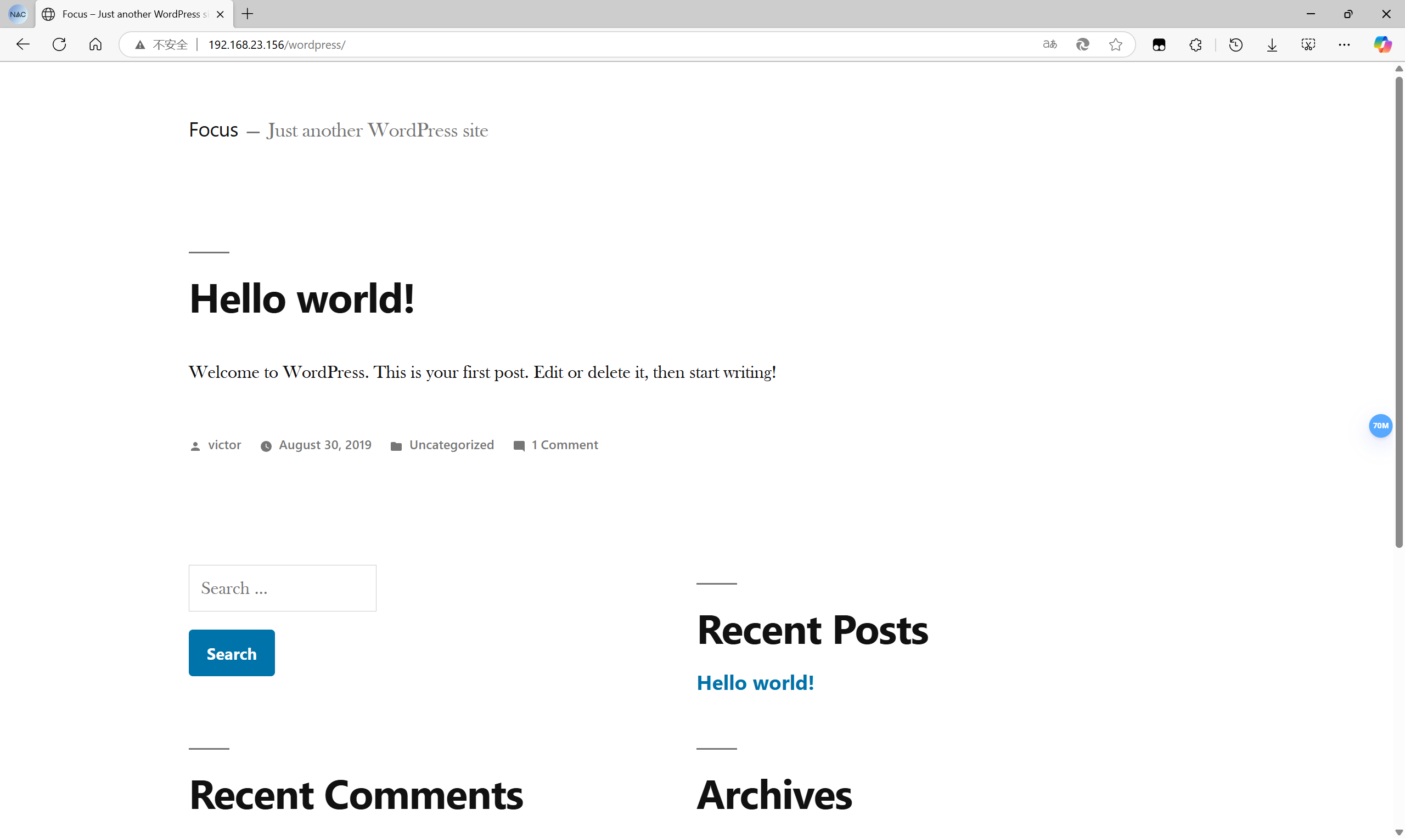Image resolution: width=1405 pixels, height=838 pixels.
Task: Reload the current page
Action: [59, 44]
